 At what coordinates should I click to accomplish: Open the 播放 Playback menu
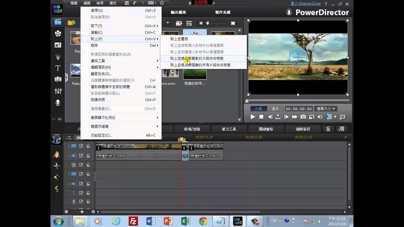pos(113,3)
